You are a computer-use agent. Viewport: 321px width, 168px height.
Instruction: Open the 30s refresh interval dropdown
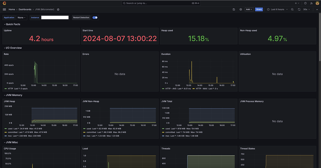point(306,9)
